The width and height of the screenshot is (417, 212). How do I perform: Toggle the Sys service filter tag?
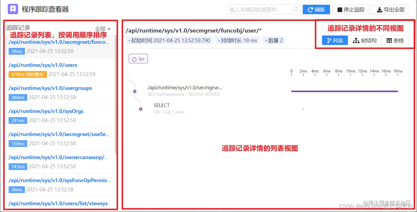(x=138, y=59)
